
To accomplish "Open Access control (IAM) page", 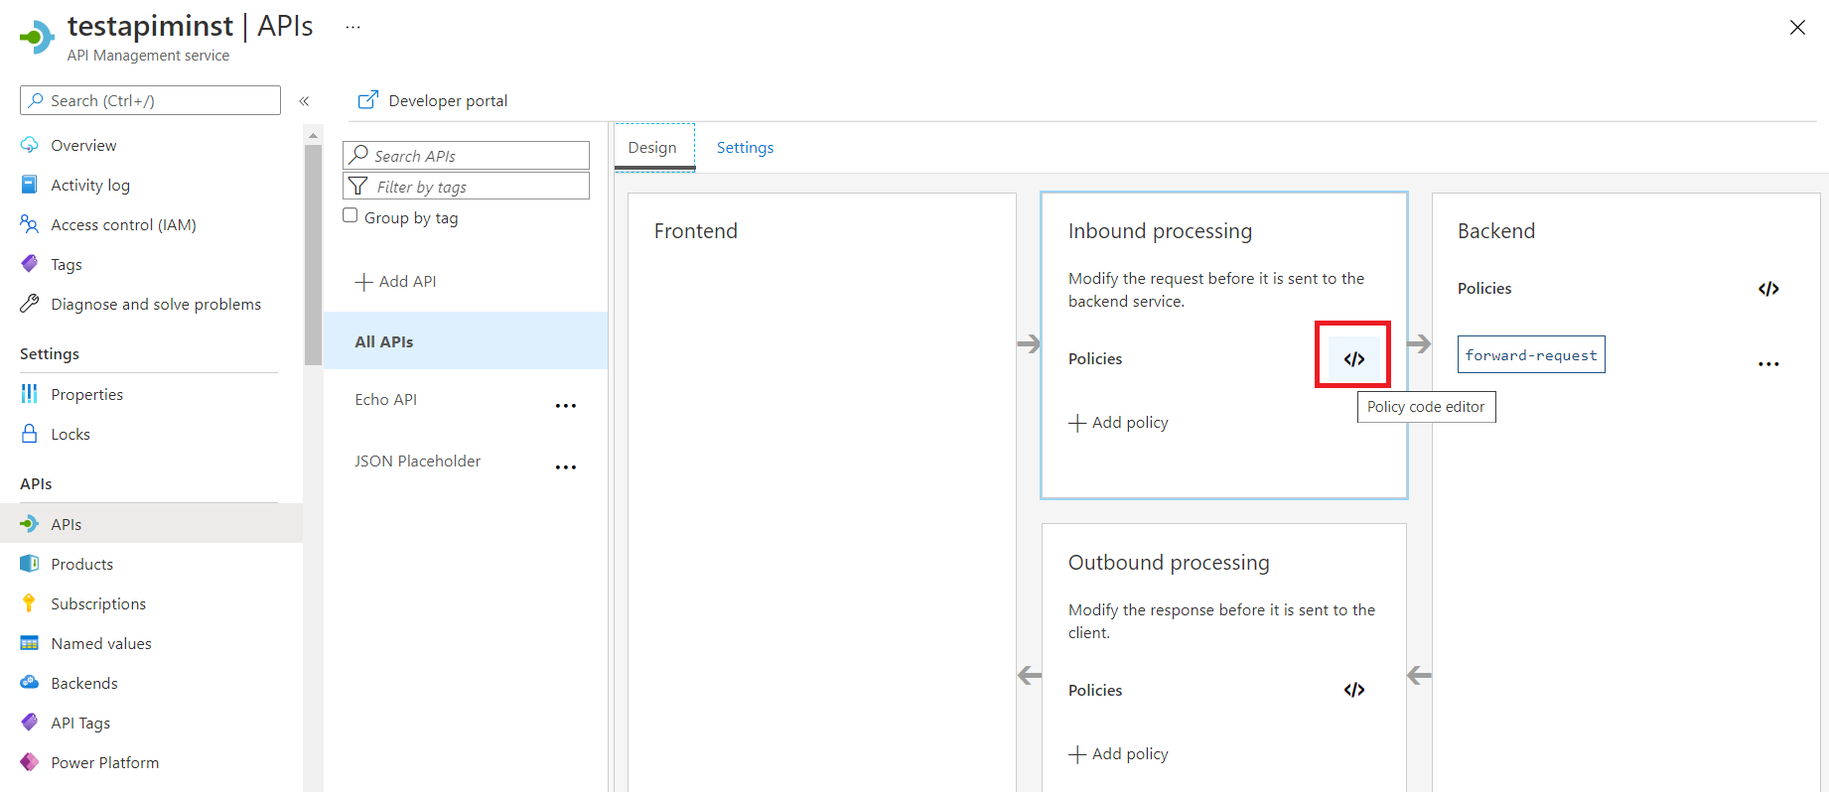I will [x=123, y=224].
